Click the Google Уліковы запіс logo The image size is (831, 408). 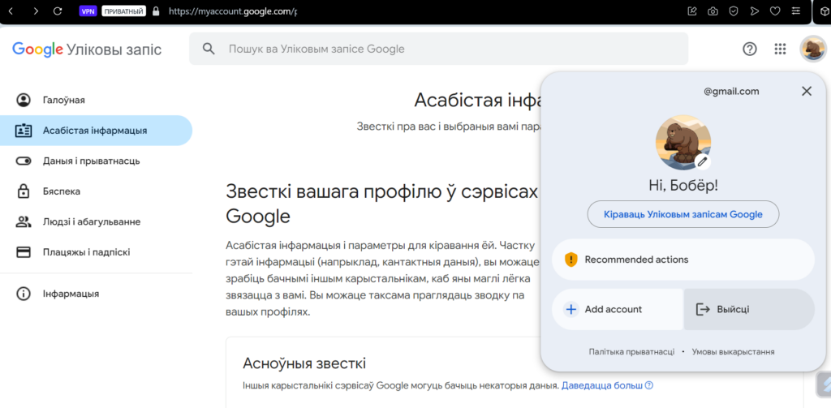click(x=87, y=49)
